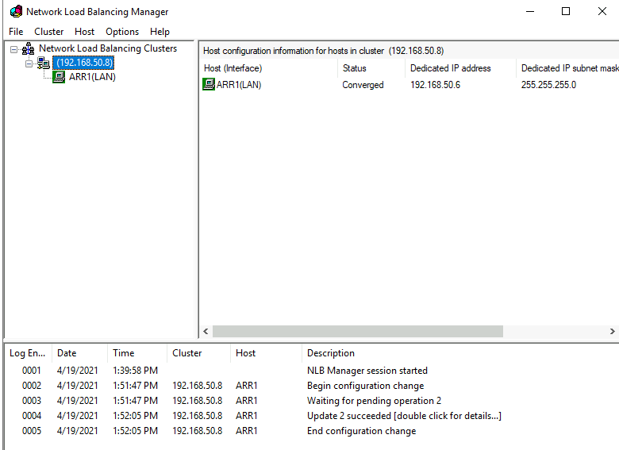Open the Options menu
Screen dimensions: 619x450
(x=122, y=32)
